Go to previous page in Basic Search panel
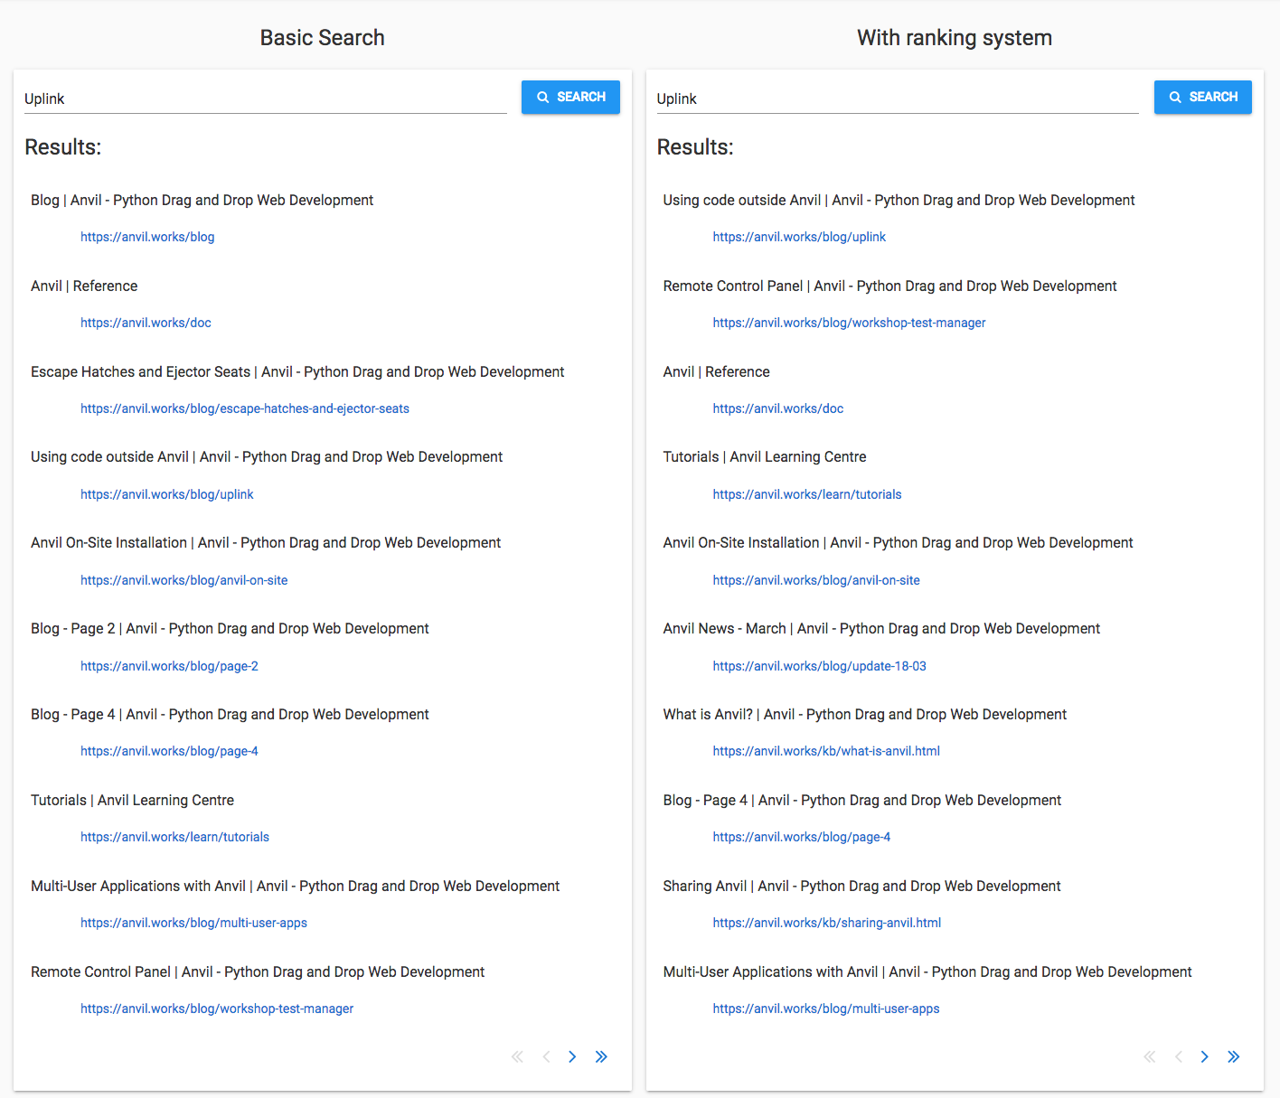 pos(546,1056)
